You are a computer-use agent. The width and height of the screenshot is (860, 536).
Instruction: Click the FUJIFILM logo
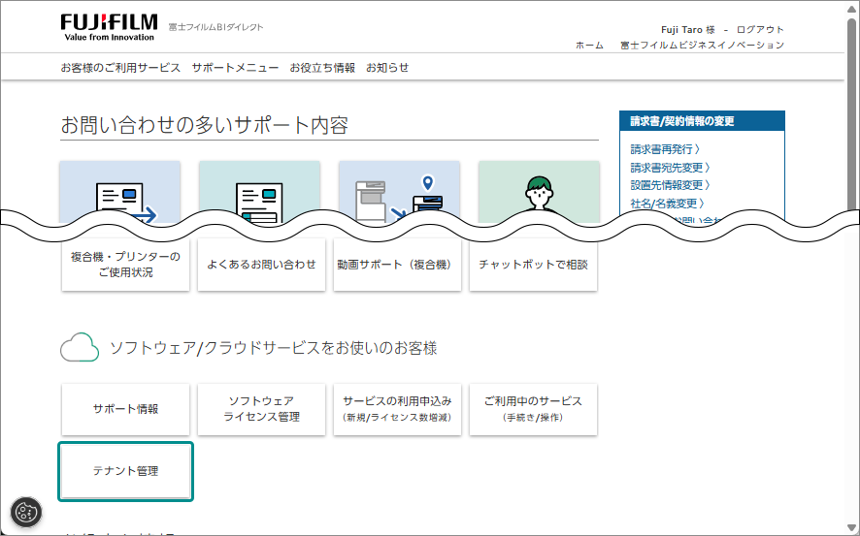tap(109, 27)
